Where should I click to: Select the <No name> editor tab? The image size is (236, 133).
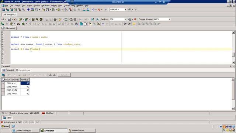9,28
